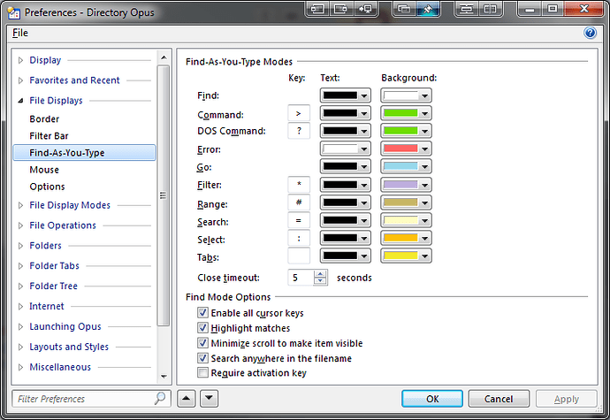The width and height of the screenshot is (610, 420).
Task: Expand the Folders category
Action: 20,246
